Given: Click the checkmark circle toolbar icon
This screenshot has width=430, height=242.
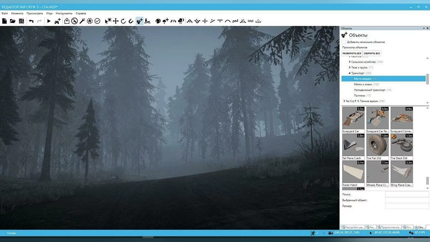Looking at the screenshot, I should [97, 21].
